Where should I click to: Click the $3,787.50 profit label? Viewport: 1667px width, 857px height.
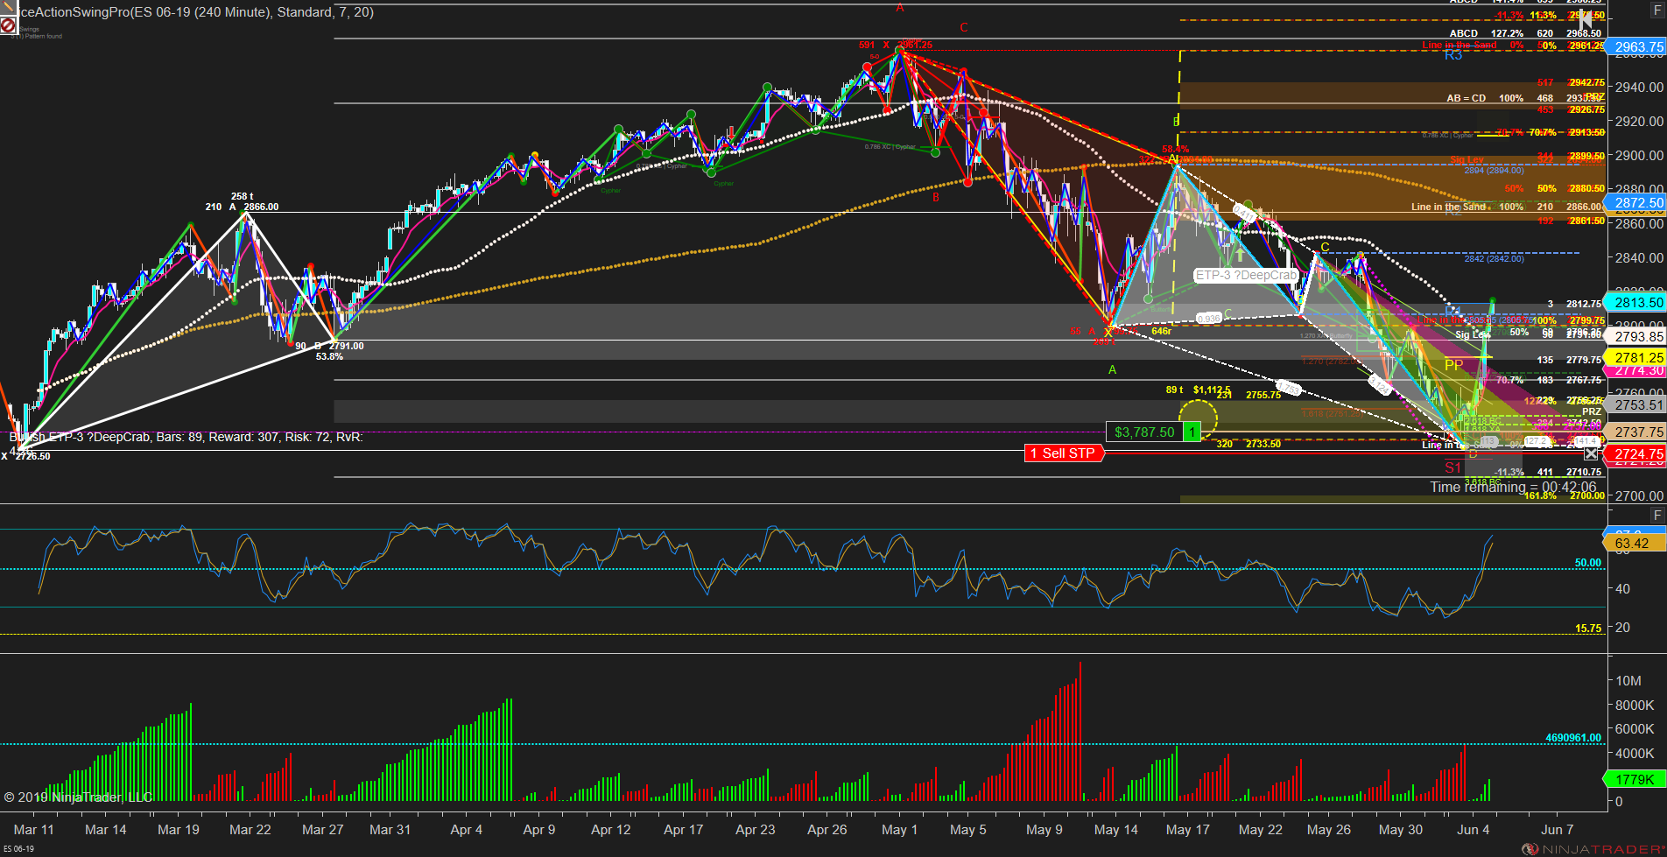click(x=1144, y=432)
